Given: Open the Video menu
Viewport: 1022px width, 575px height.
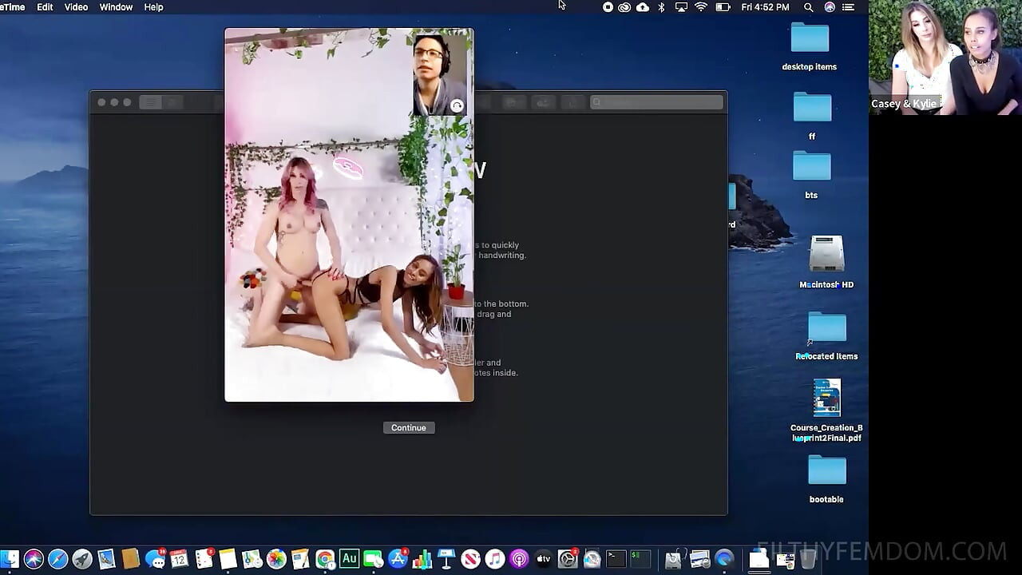Looking at the screenshot, I should pyautogui.click(x=75, y=6).
